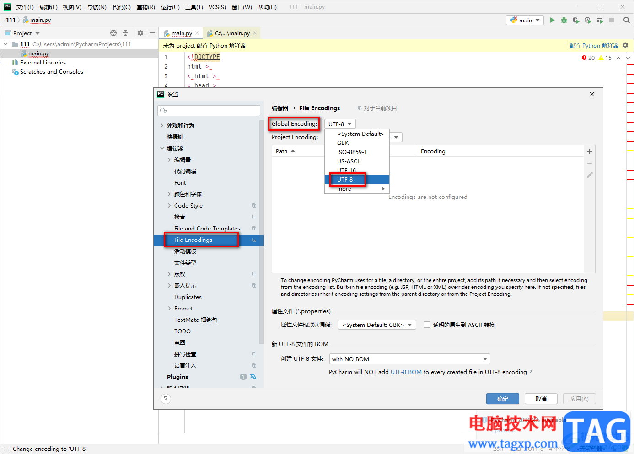The height and width of the screenshot is (454, 634).
Task: Expand the Code Style settings node
Action: [x=169, y=206]
